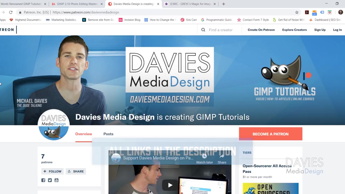Click Watch later on the embedded video
This screenshot has width=345, height=194.
pyautogui.click(x=204, y=158)
